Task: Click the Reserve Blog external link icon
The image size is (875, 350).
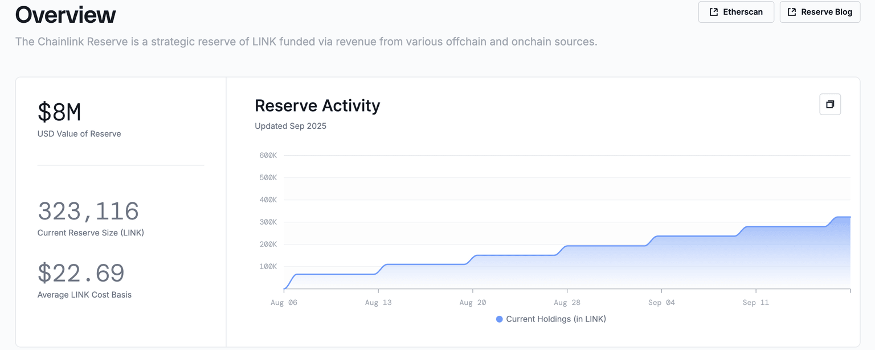Action: coord(791,12)
